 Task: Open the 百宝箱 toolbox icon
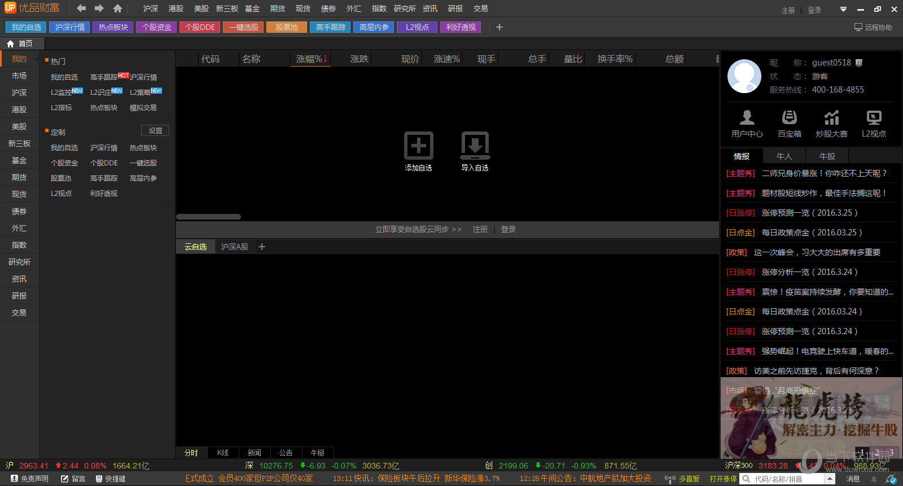(790, 117)
